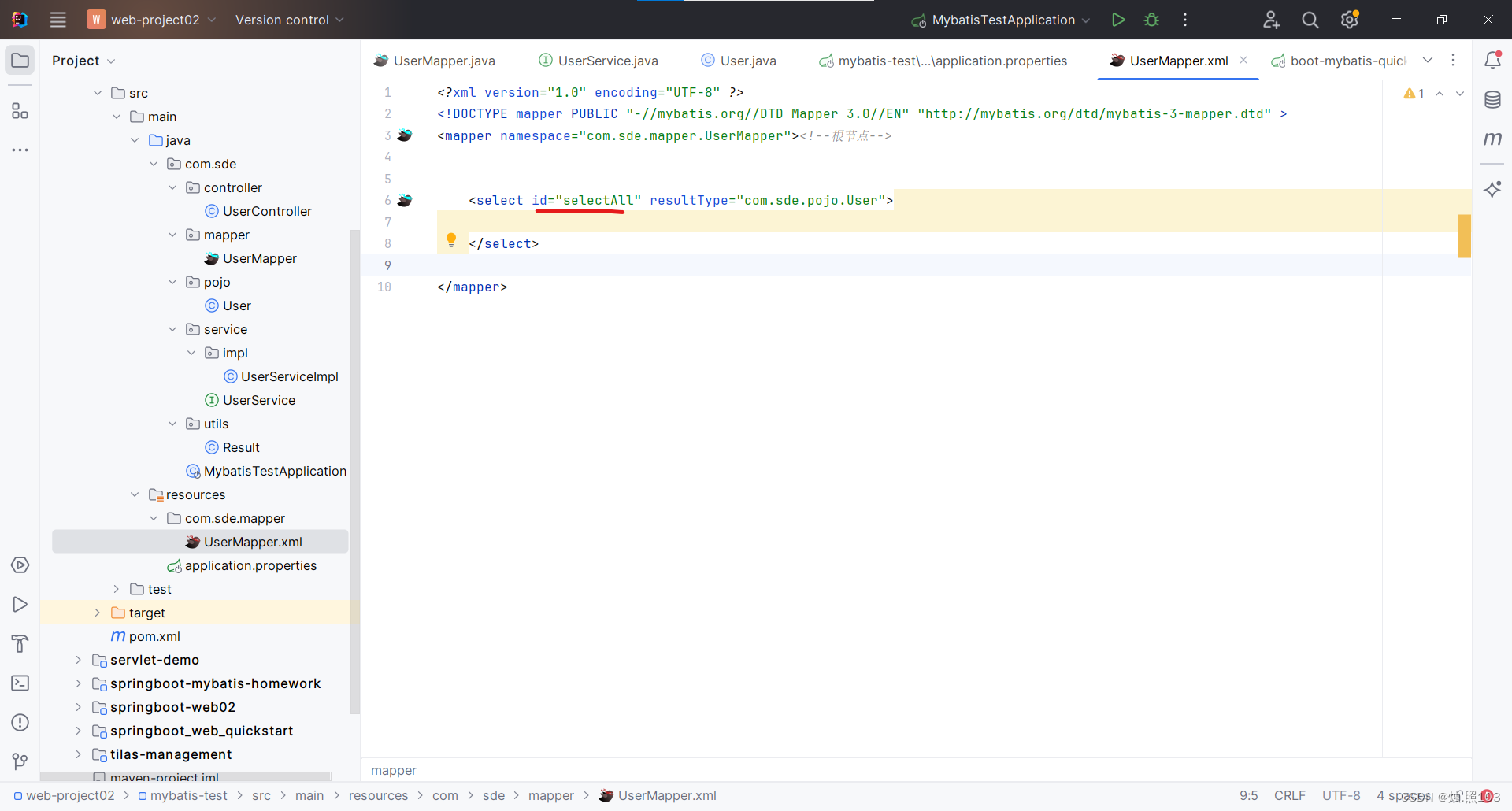Show more tool windows (ellipsis)
The width and height of the screenshot is (1512, 811).
pos(20,150)
